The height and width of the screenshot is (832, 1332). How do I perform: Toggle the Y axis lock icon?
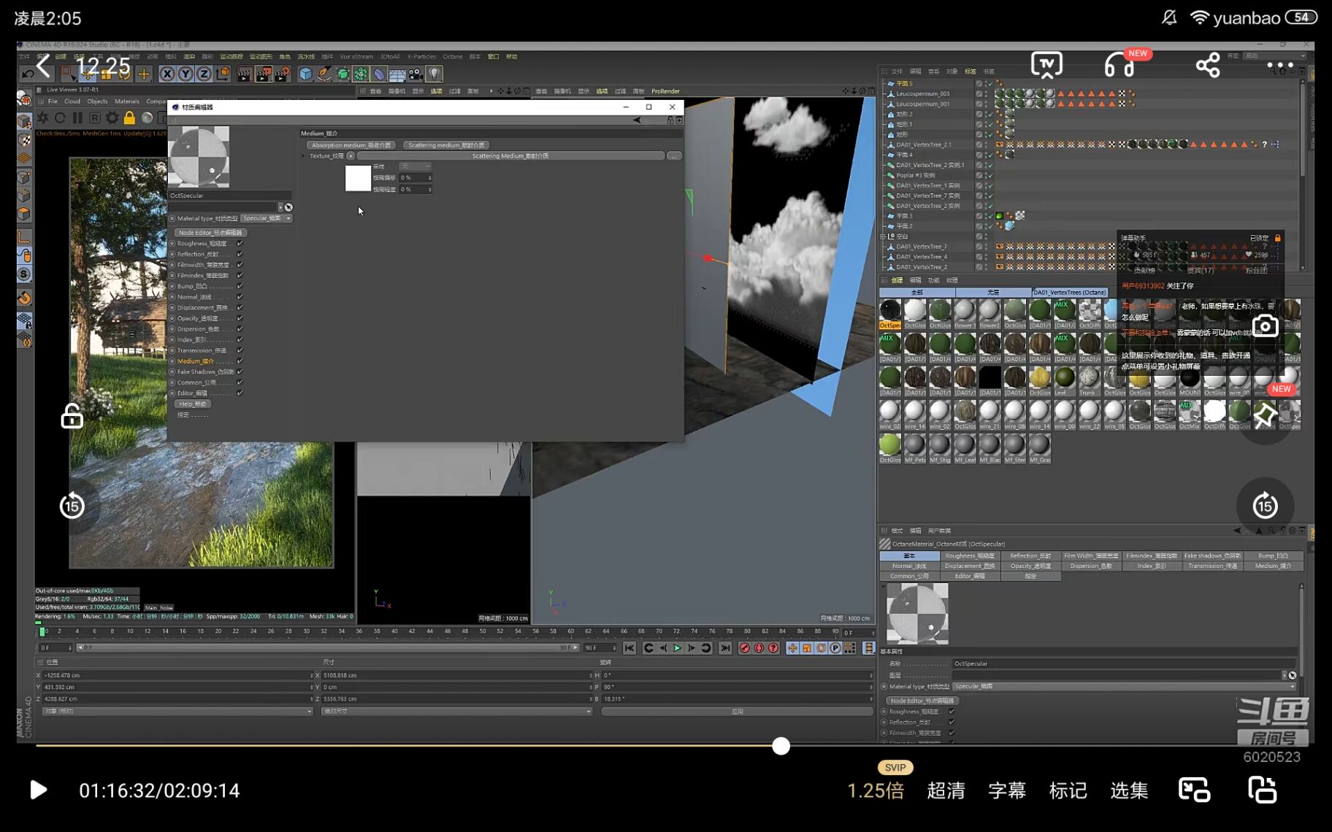(x=185, y=74)
